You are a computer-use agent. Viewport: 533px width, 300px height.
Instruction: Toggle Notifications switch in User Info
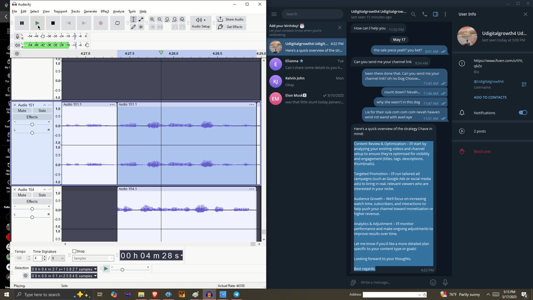[523, 112]
